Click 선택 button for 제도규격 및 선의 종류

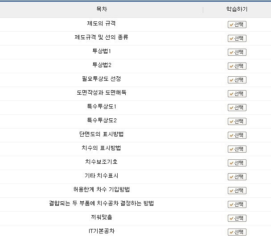tap(237, 38)
